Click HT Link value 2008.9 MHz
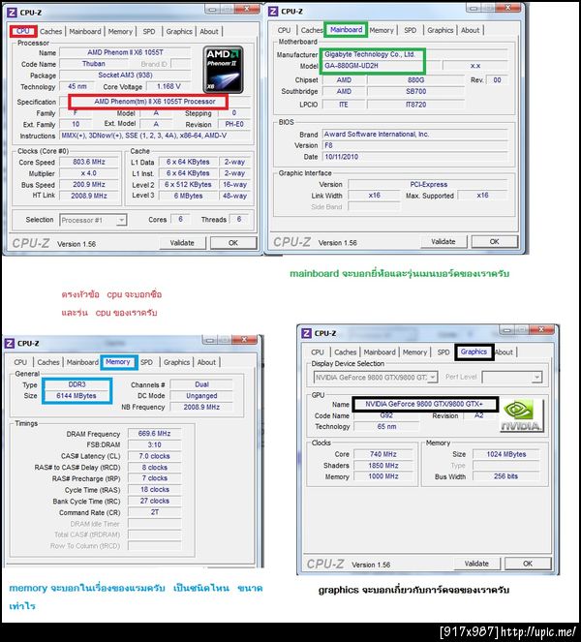The height and width of the screenshot is (642, 581). click(89, 196)
